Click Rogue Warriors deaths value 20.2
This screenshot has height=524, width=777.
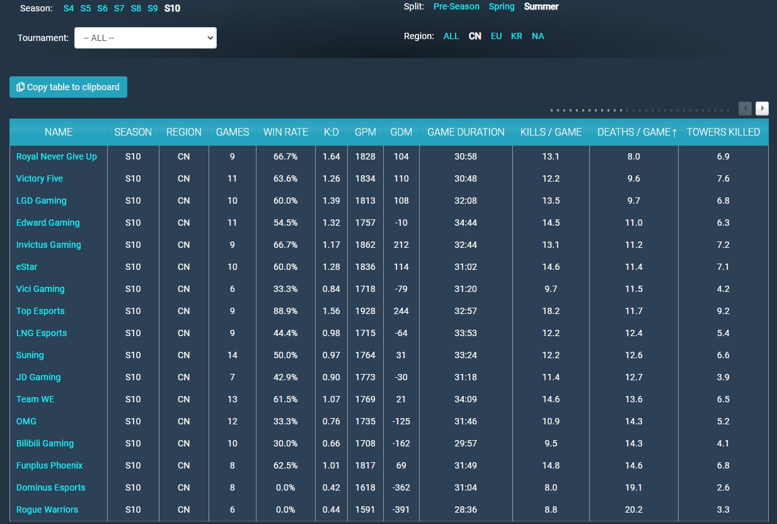[x=634, y=509]
